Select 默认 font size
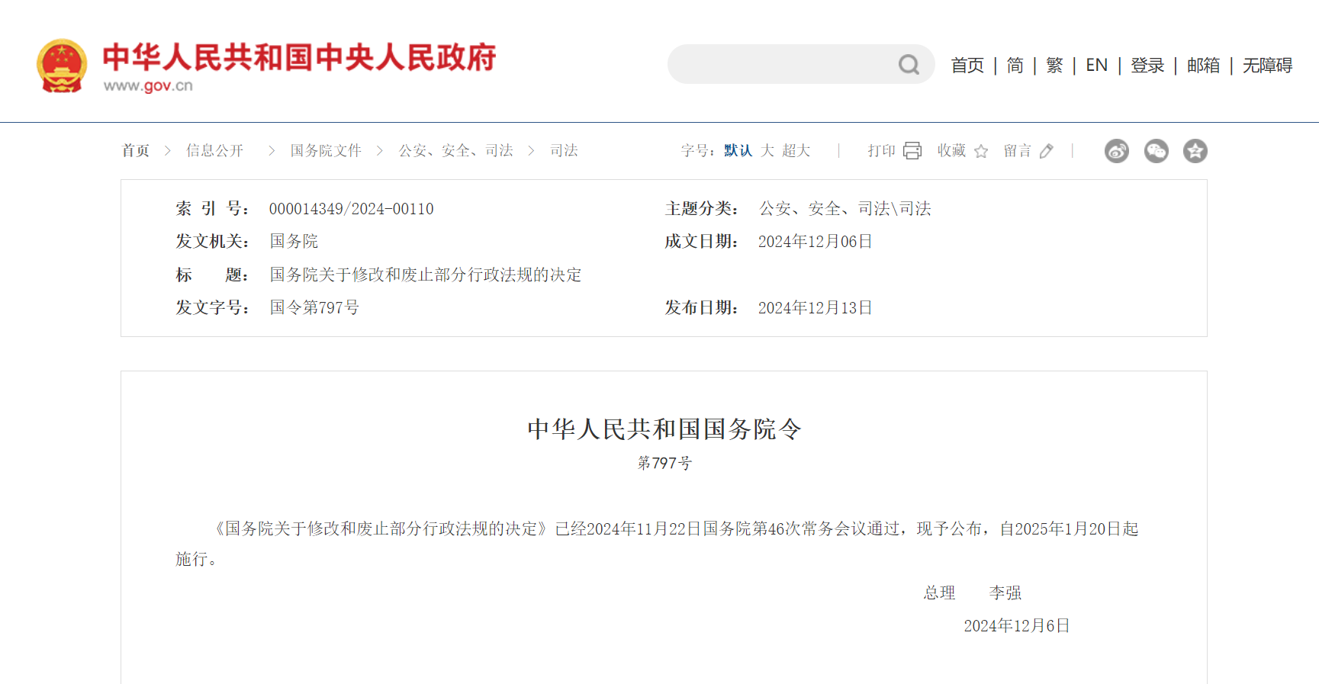Screen dimensions: 1319x684 (738, 151)
